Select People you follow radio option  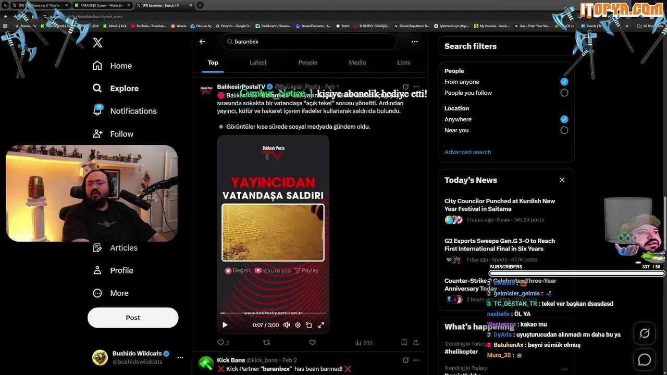point(564,93)
